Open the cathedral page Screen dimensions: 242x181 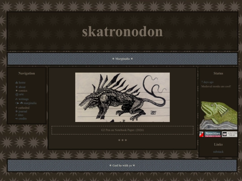pyautogui.click(x=24, y=108)
